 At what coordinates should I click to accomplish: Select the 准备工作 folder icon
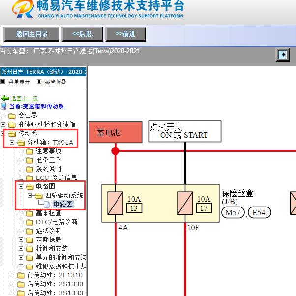tap(30, 160)
